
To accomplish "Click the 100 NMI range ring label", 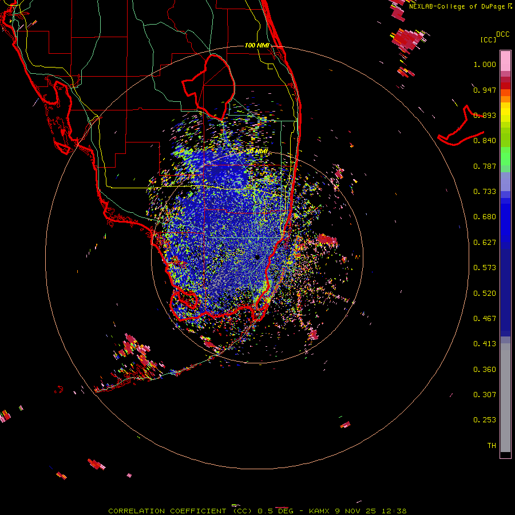I will click(257, 45).
